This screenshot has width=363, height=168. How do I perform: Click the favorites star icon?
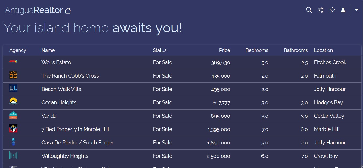pyautogui.click(x=332, y=10)
